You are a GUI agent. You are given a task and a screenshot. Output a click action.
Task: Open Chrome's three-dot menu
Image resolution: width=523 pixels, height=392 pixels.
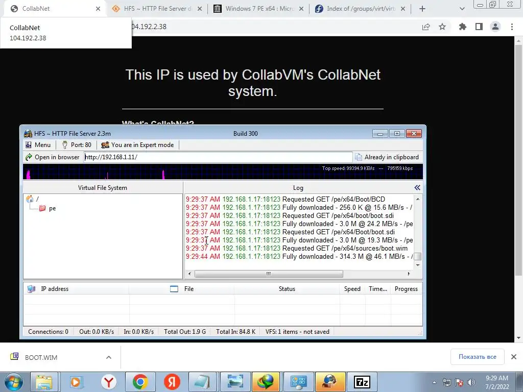pyautogui.click(x=512, y=27)
